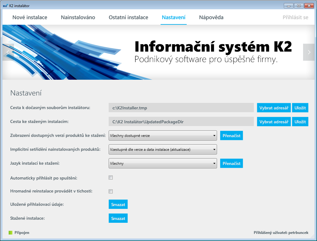Open the Všechny dostupné verze dropdown
Screen dimensions: 317x241
pos(163,135)
